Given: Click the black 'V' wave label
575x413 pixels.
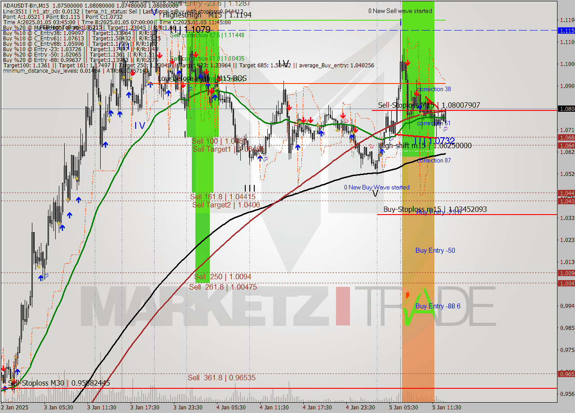Looking at the screenshot, I should point(376,193).
